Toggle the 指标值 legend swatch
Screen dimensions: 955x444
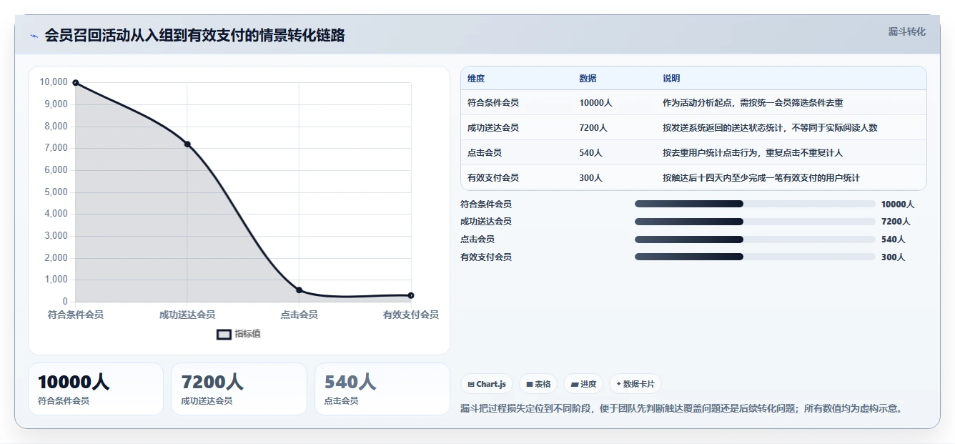click(x=224, y=334)
